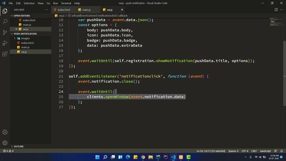Click the network Wi-Fi tray icon
This screenshot has width=286, height=161.
tap(256, 157)
